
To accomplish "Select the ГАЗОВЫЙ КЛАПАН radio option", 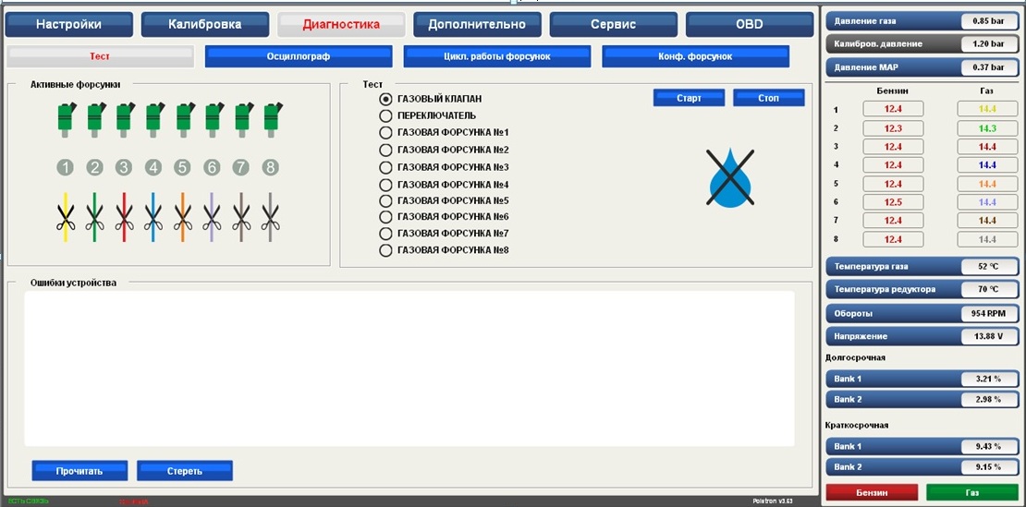I will coord(386,99).
